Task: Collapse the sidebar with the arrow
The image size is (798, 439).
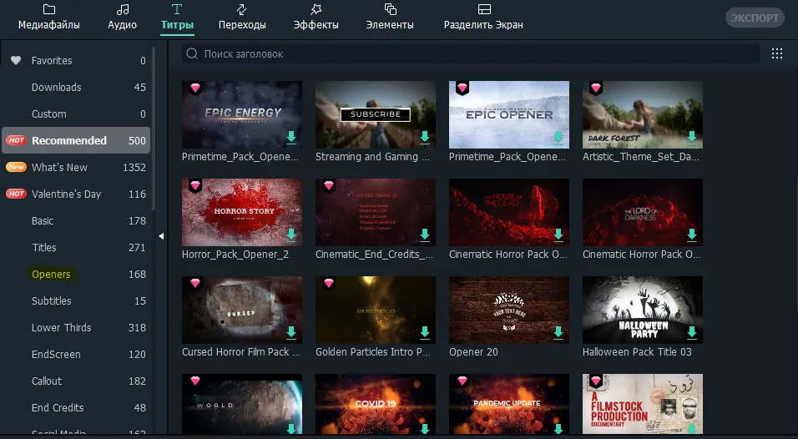Action: (161, 236)
